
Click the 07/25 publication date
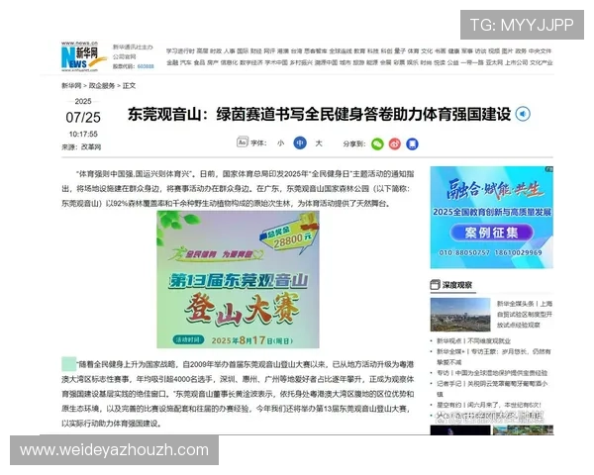[x=83, y=118]
